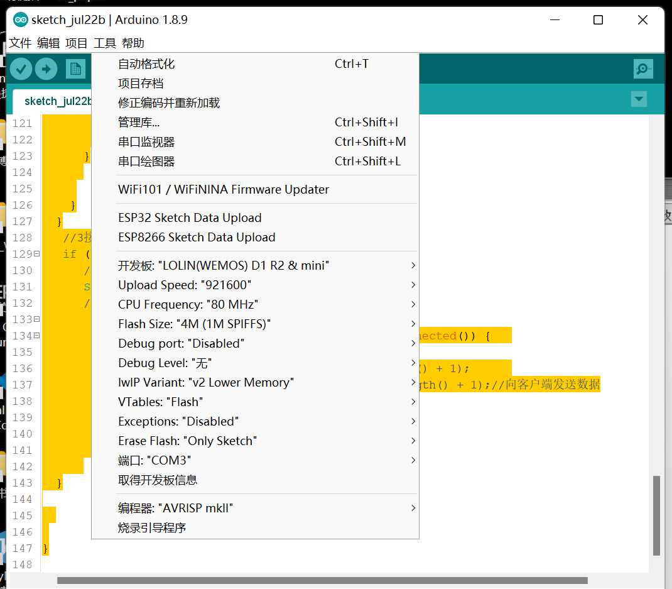
Task: Select 取得开发板信息 board info
Action: click(x=256, y=480)
